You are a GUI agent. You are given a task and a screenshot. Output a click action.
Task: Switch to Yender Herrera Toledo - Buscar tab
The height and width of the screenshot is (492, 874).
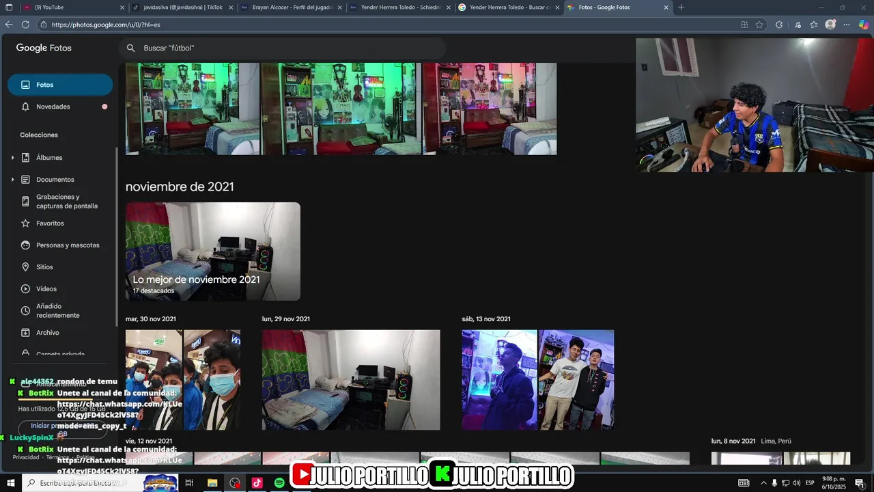point(509,8)
